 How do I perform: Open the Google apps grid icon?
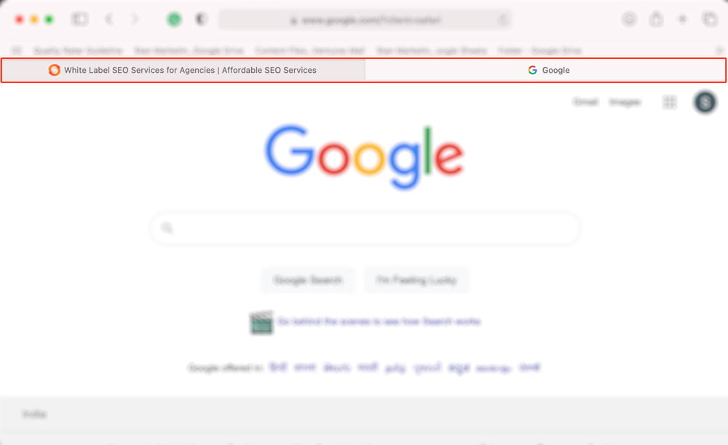(670, 102)
